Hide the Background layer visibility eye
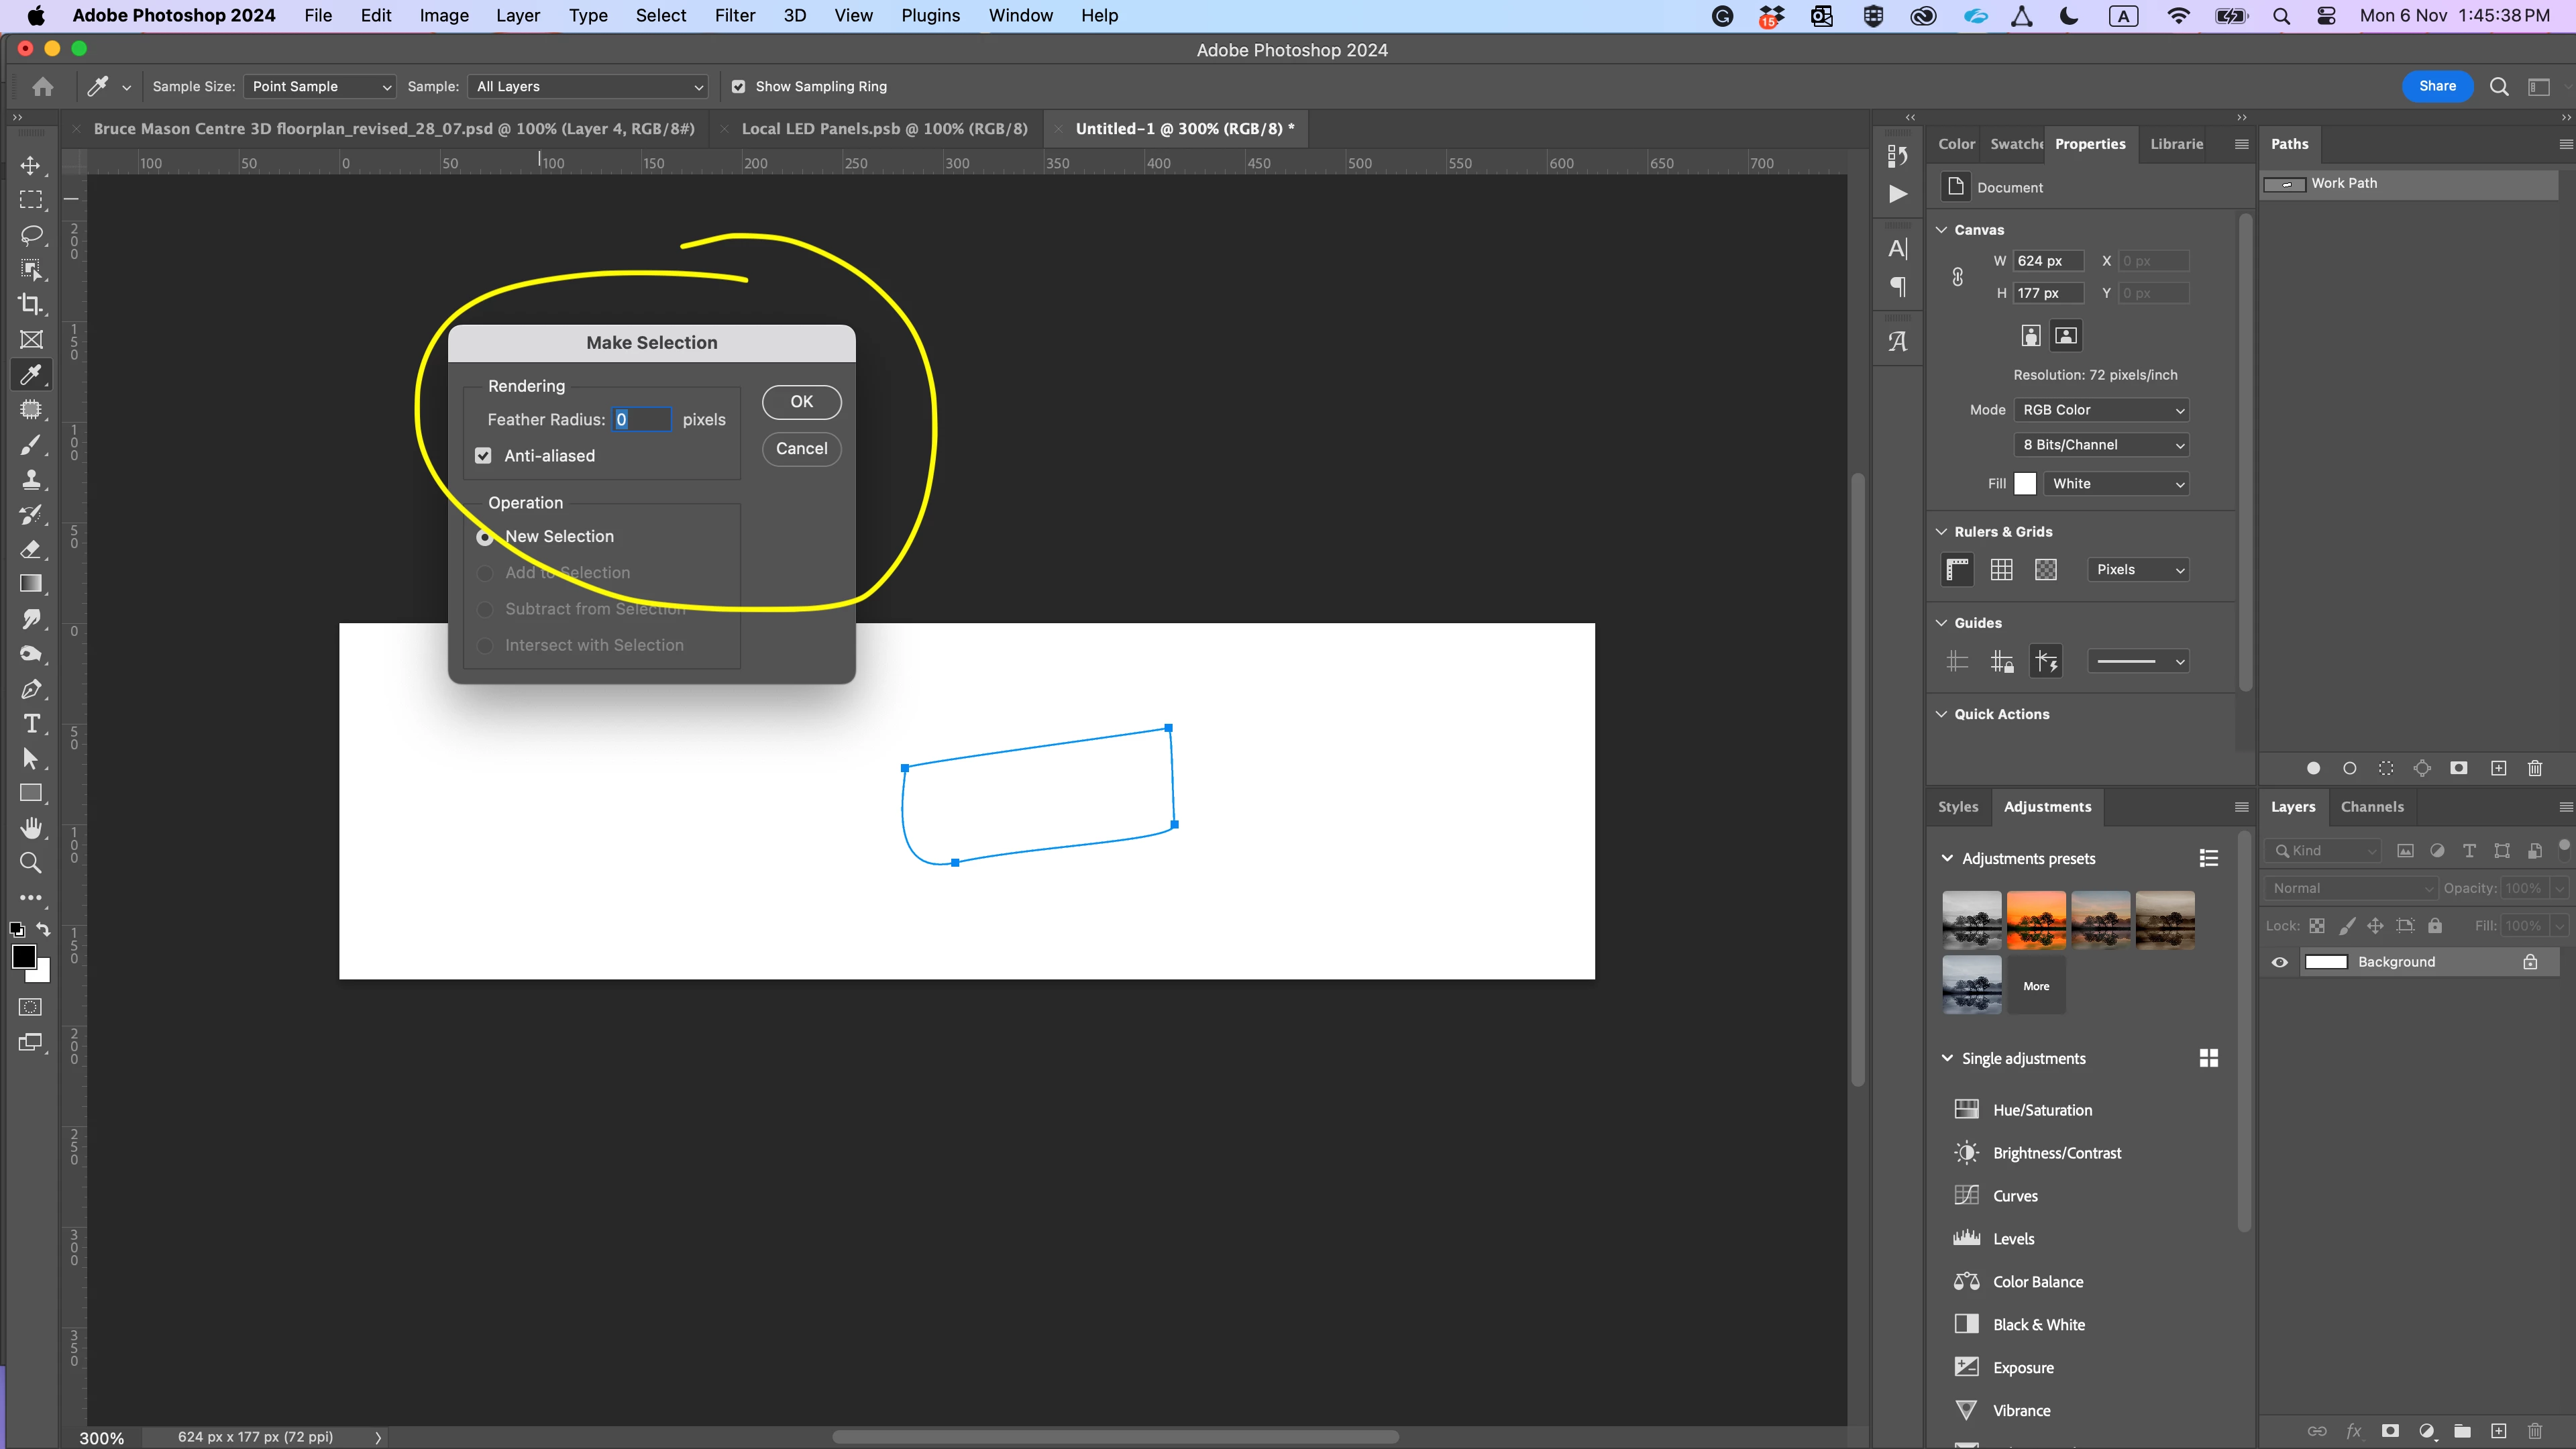 tap(2279, 962)
